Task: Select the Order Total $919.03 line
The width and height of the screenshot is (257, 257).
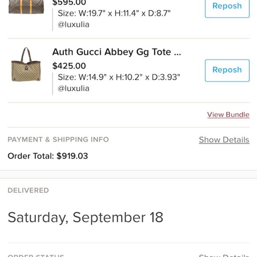Action: pos(48,156)
